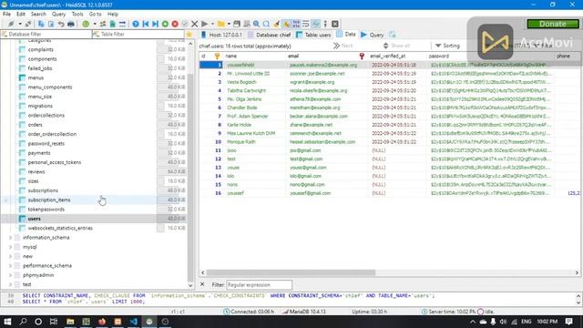Click the export database SQL icon

pyautogui.click(x=112, y=24)
